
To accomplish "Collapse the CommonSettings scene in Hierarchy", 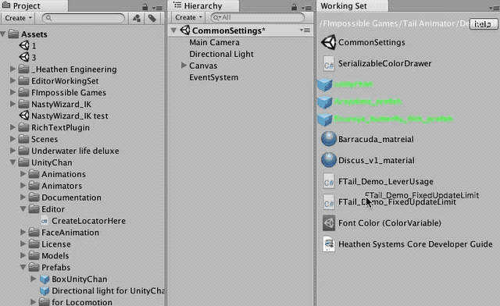I will tap(173, 30).
